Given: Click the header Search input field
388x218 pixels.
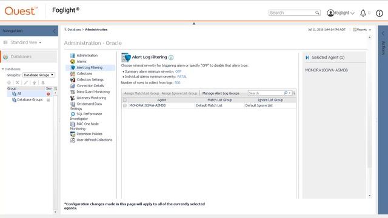Looking at the screenshot, I should coord(292,13).
